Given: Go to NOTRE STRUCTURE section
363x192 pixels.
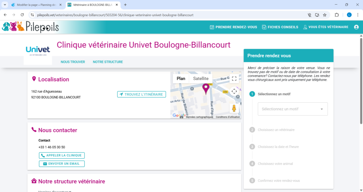Looking at the screenshot, I should pos(108,62).
